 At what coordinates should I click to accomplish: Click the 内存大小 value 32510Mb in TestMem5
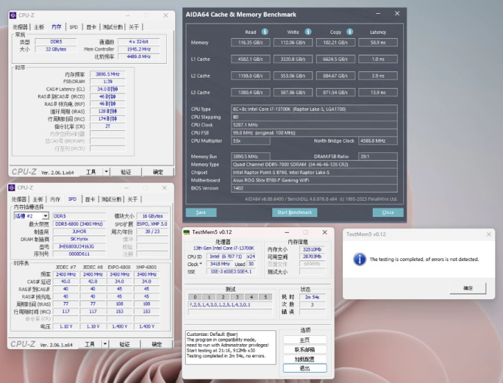coord(312,249)
